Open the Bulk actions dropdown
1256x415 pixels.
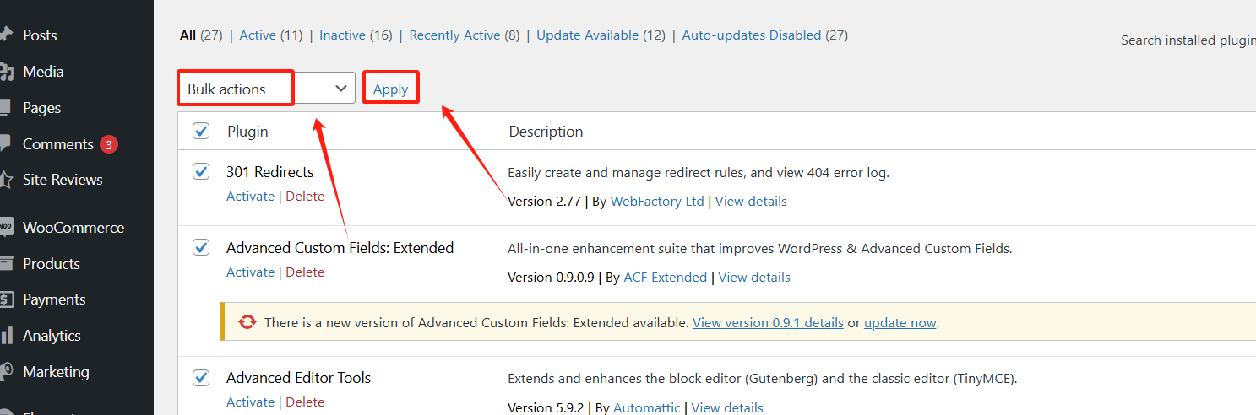click(266, 89)
